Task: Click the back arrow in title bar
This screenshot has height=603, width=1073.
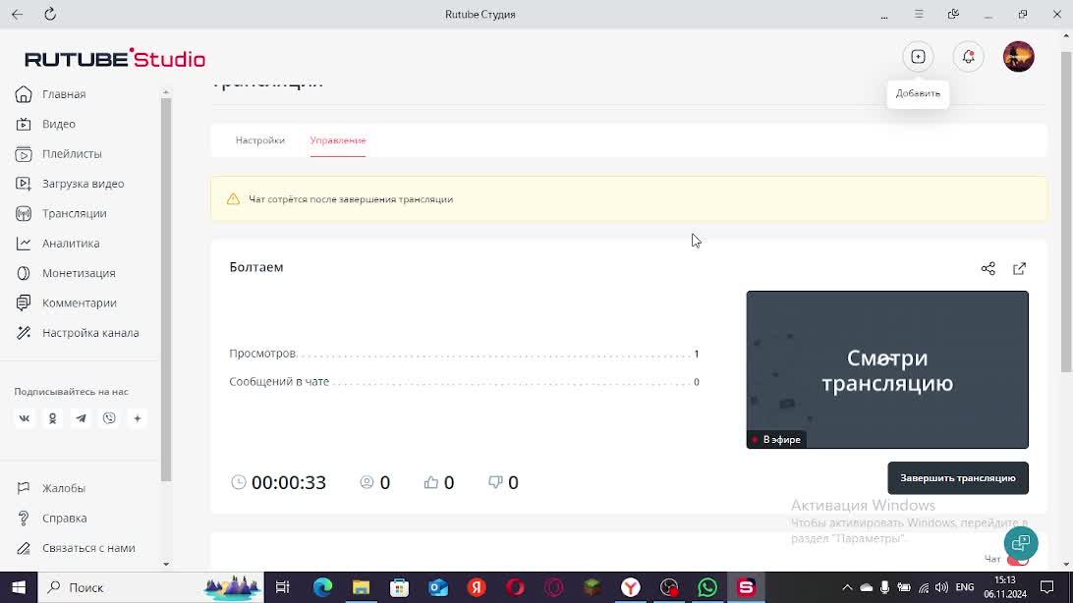Action: point(17,14)
